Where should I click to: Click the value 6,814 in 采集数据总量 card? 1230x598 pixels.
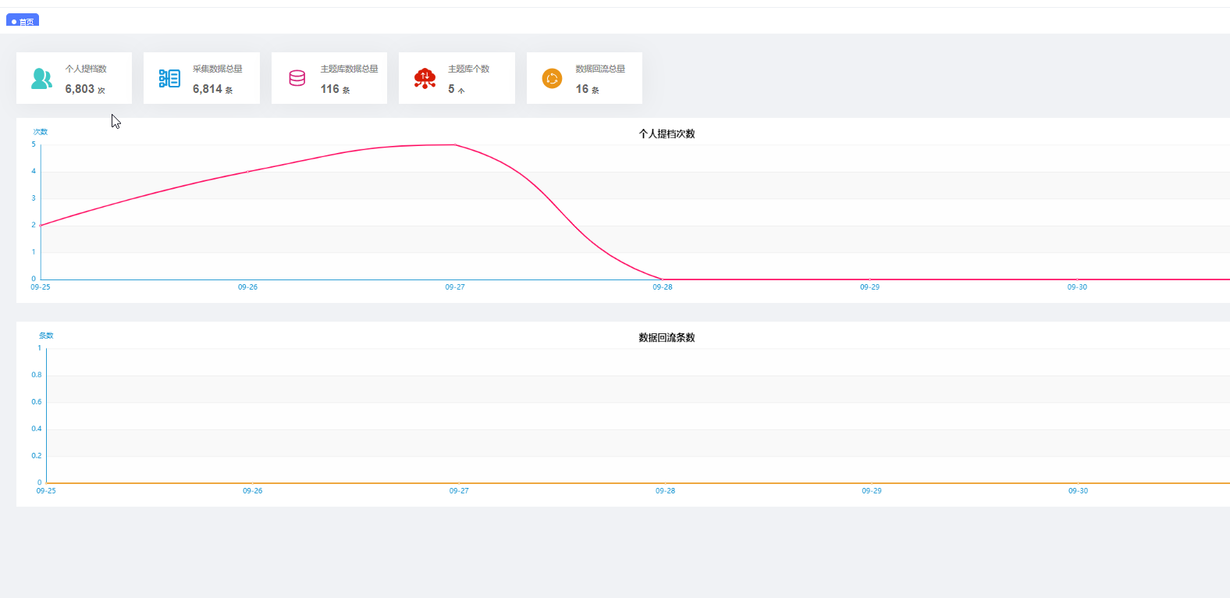pyautogui.click(x=208, y=89)
